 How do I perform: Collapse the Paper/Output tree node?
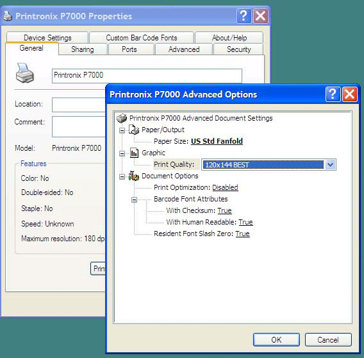[122, 130]
